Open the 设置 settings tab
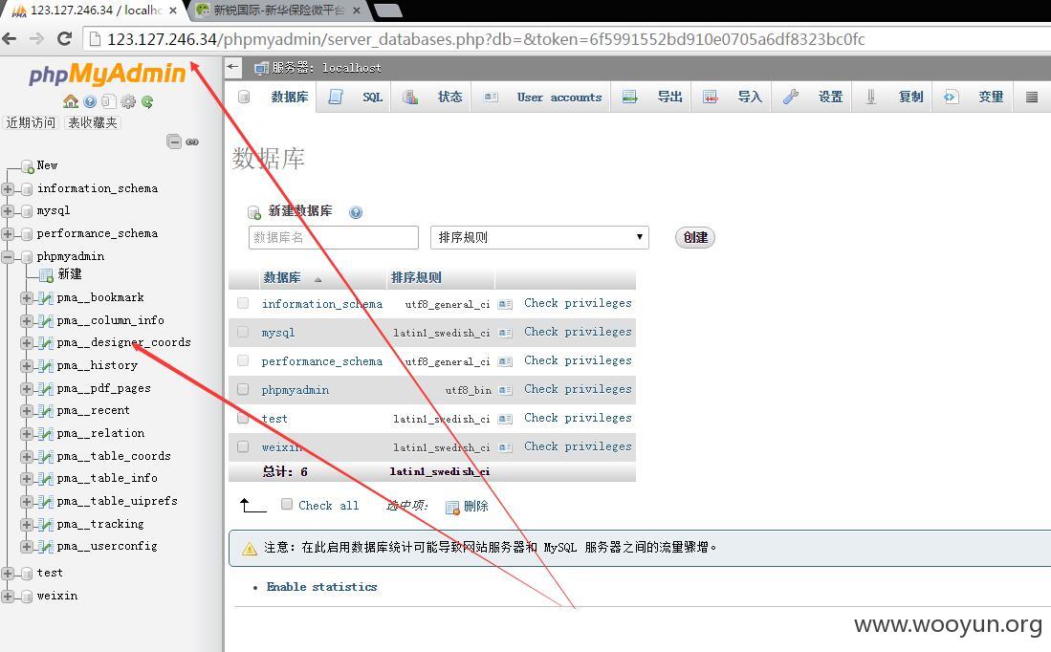1051x652 pixels. tap(813, 98)
